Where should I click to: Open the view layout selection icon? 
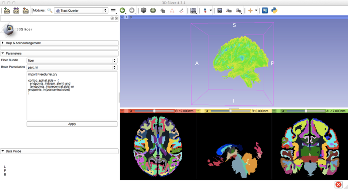click(x=194, y=10)
